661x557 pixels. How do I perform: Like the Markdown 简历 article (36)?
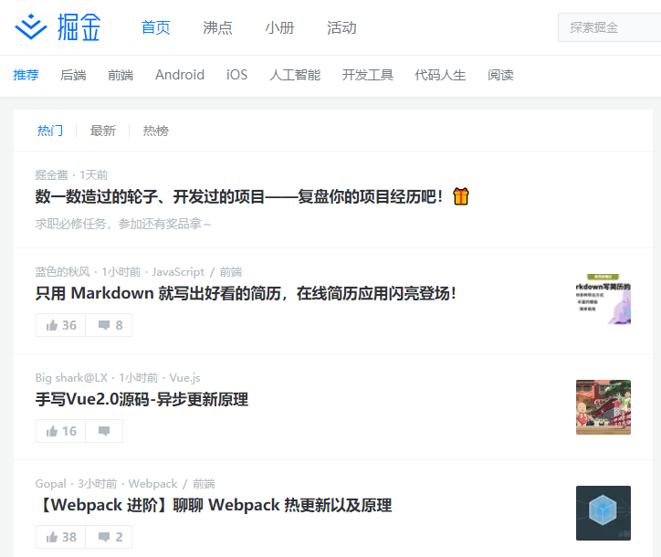(x=61, y=325)
